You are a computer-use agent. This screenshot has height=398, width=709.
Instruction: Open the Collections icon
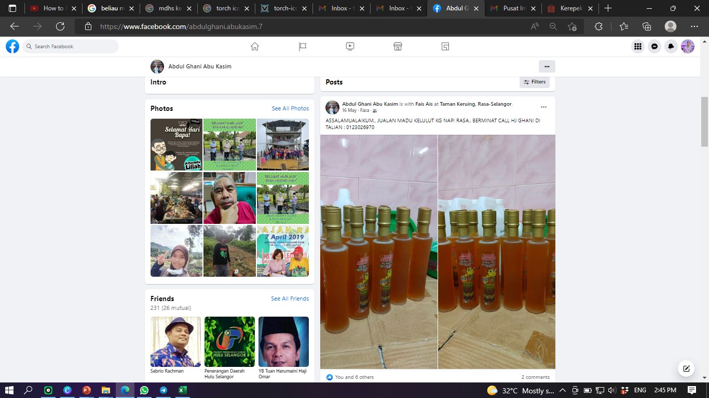pos(647,26)
